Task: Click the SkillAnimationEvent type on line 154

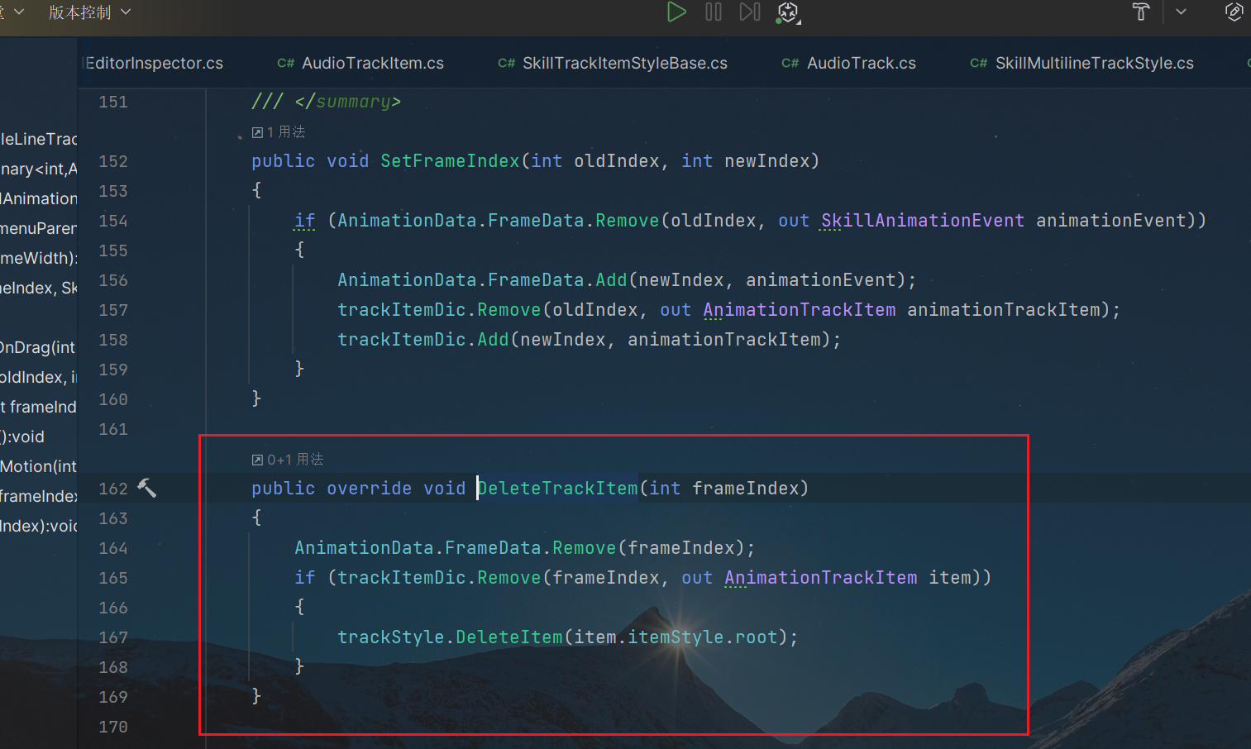Action: point(922,221)
